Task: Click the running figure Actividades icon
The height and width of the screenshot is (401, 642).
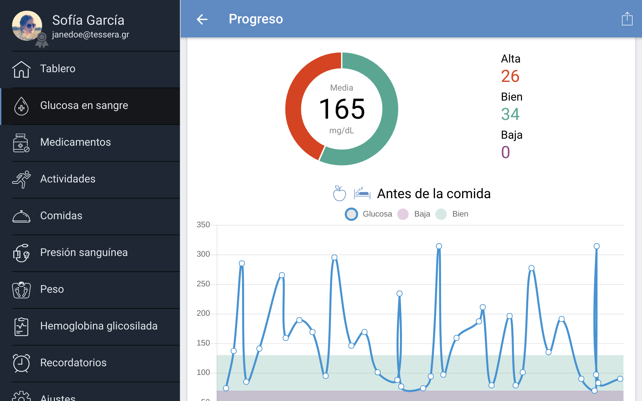Action: click(21, 179)
